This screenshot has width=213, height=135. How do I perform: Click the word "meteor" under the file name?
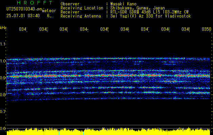click(49, 11)
